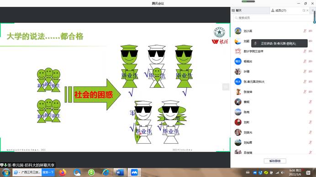Viewport: 316px width, 177px height.
Task: Collapse the side panel with the video edge arrow
Action: point(226,87)
